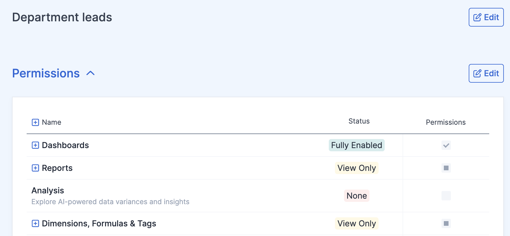
Task: Expand Dimensions, Formulas & Tags row
Action: pos(35,223)
